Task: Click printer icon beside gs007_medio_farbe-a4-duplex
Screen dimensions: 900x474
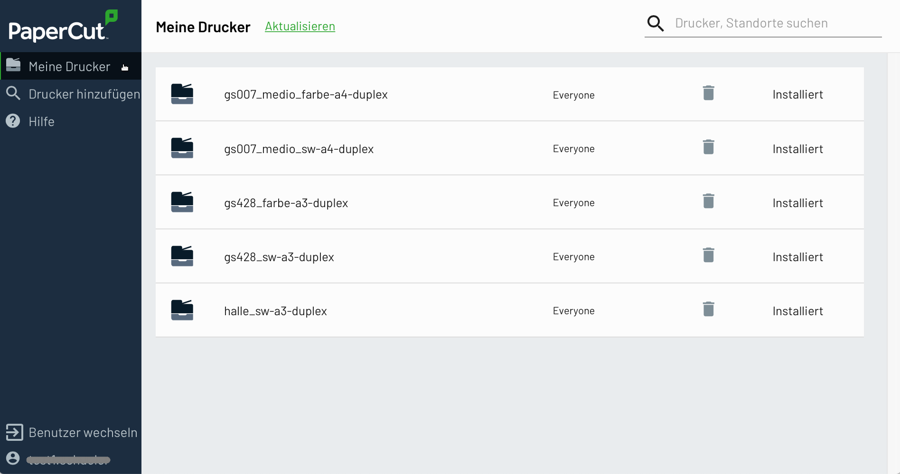Action: pyautogui.click(x=182, y=94)
